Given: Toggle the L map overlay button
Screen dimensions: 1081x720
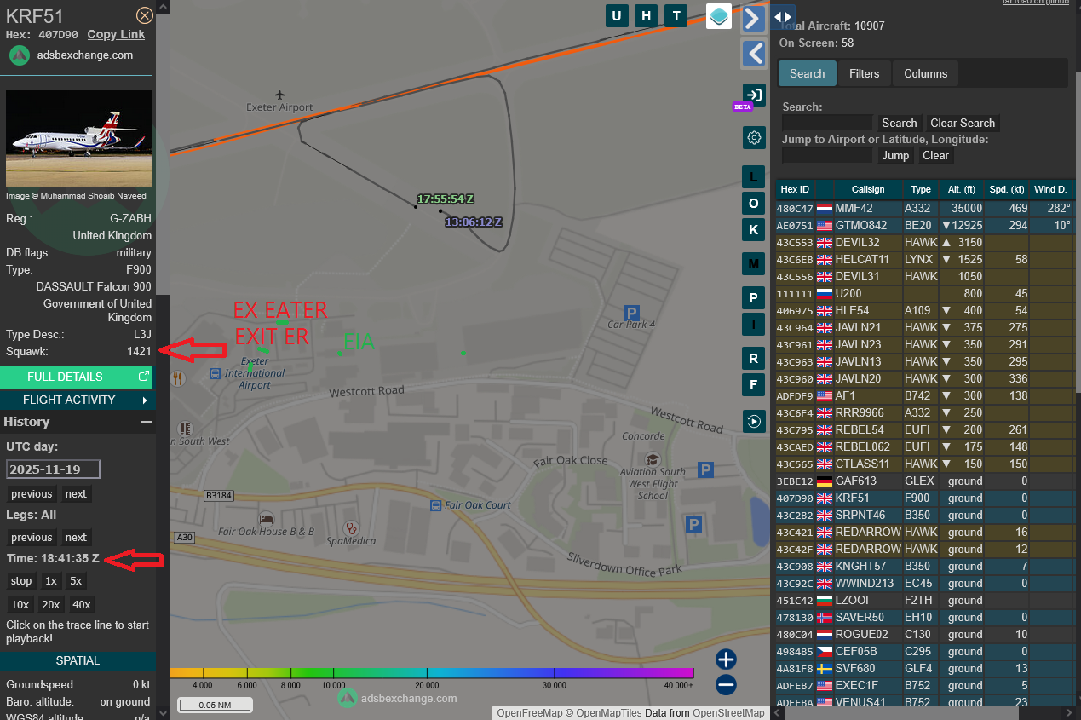Looking at the screenshot, I should [x=753, y=177].
